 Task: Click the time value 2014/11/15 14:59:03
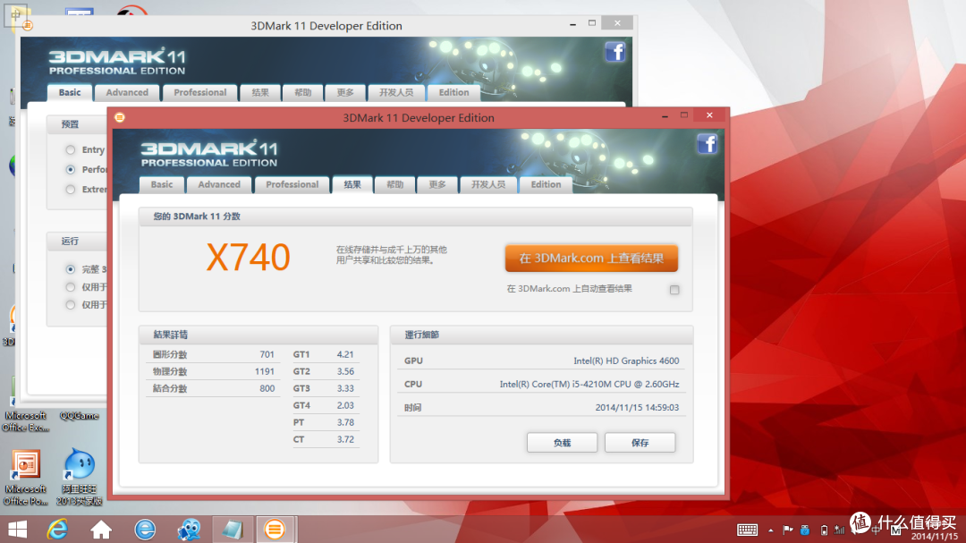click(637, 407)
